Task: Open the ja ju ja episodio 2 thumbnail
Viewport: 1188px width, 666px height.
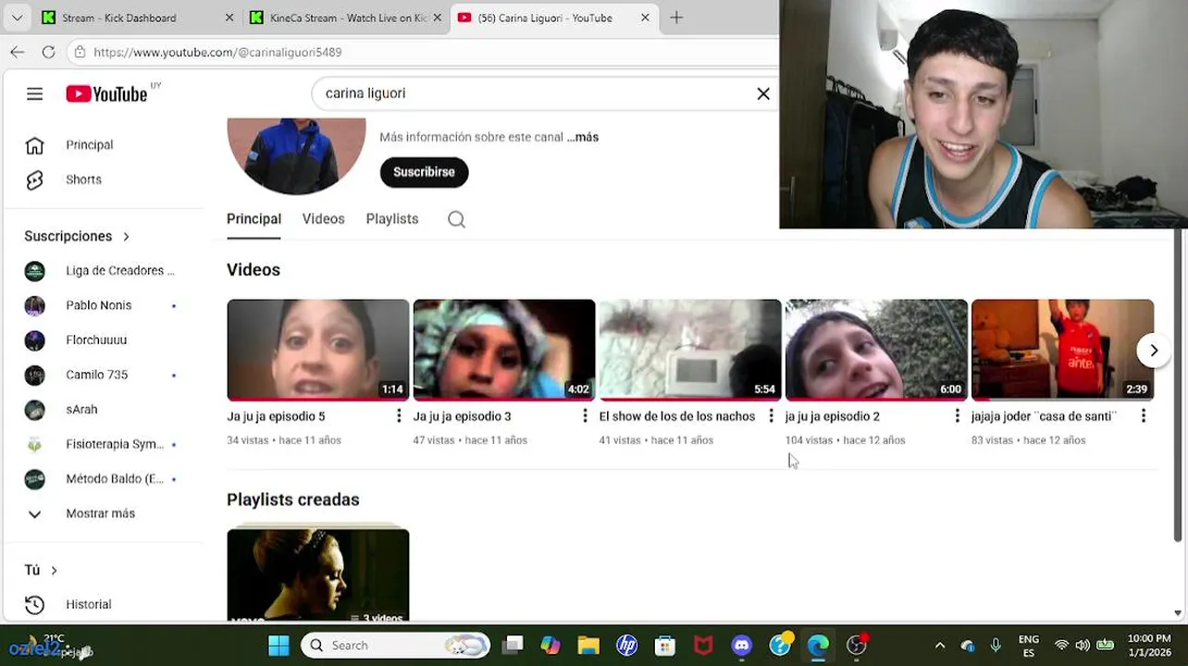Action: (876, 350)
